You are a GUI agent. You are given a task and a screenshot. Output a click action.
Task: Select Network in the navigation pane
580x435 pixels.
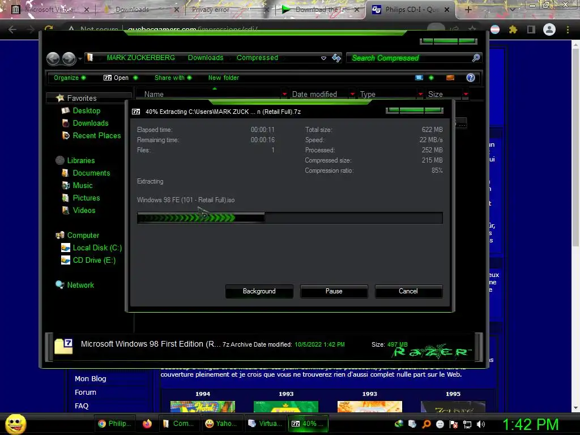coord(80,285)
